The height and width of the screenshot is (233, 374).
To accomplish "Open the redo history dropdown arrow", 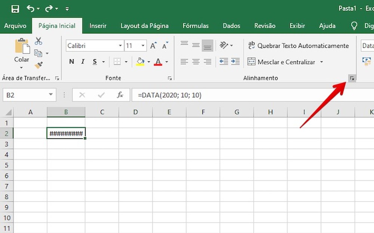I will coord(56,9).
